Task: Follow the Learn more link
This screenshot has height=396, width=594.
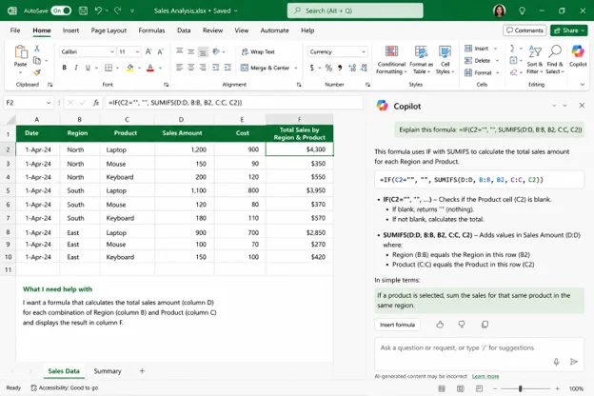Action: [x=485, y=376]
